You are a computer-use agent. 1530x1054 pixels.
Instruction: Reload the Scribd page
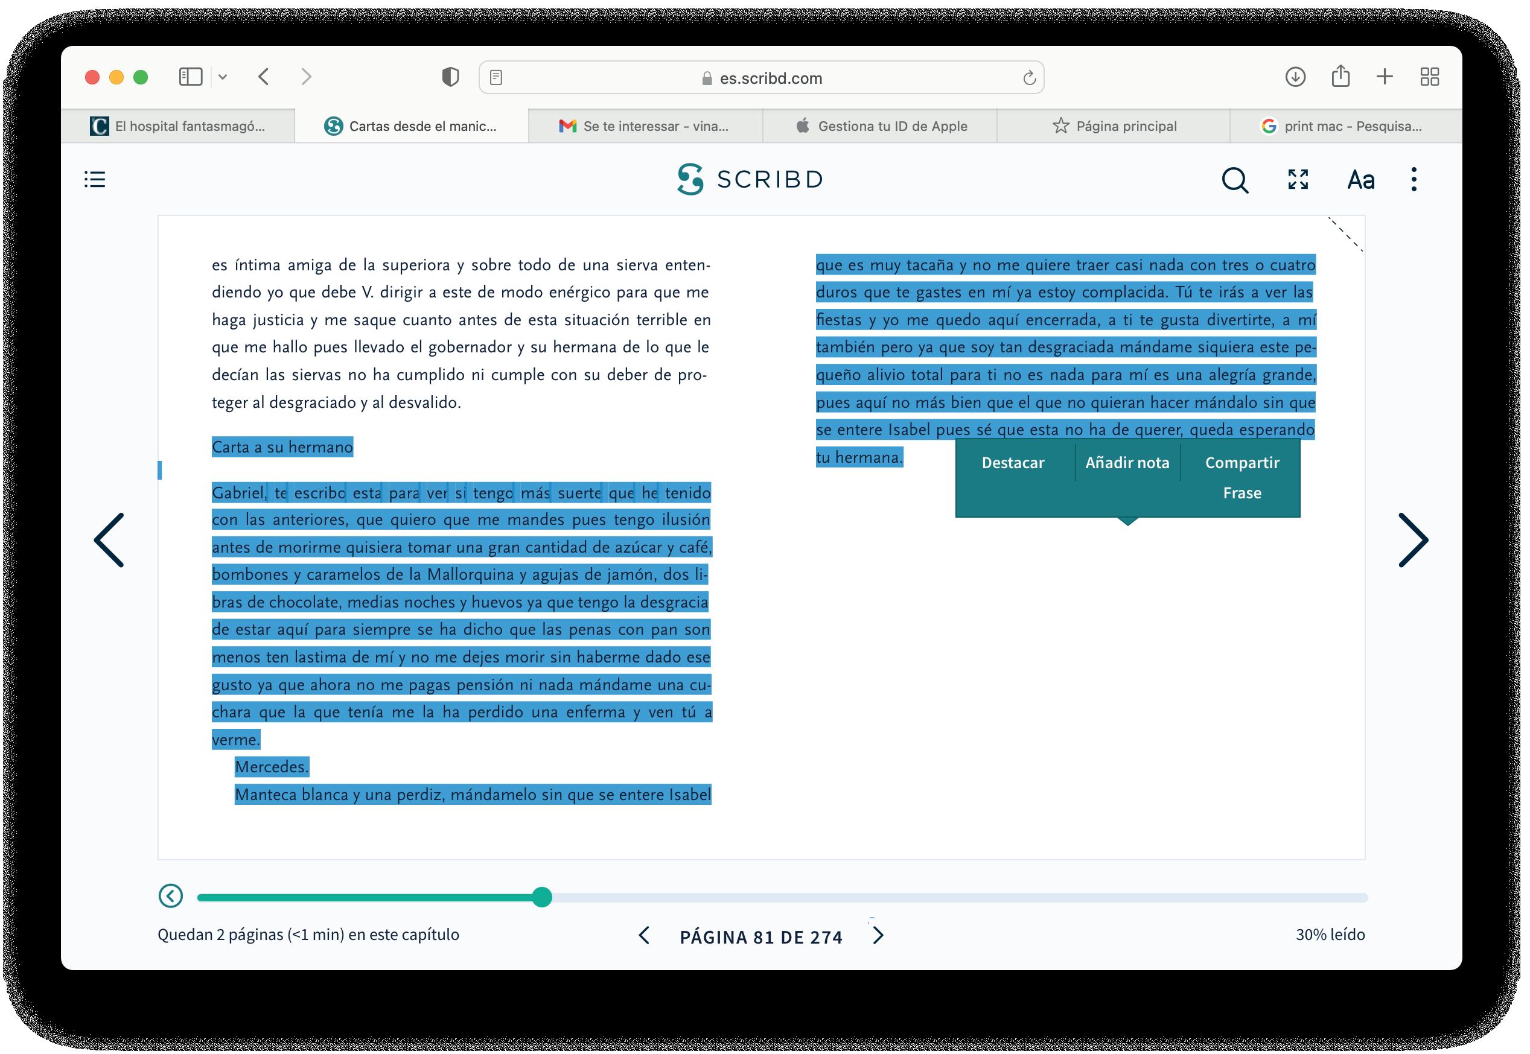[1028, 78]
